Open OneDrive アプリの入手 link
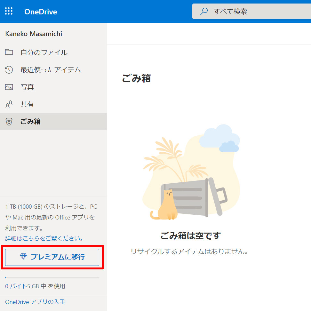Image resolution: width=311 pixels, height=311 pixels. [x=35, y=302]
